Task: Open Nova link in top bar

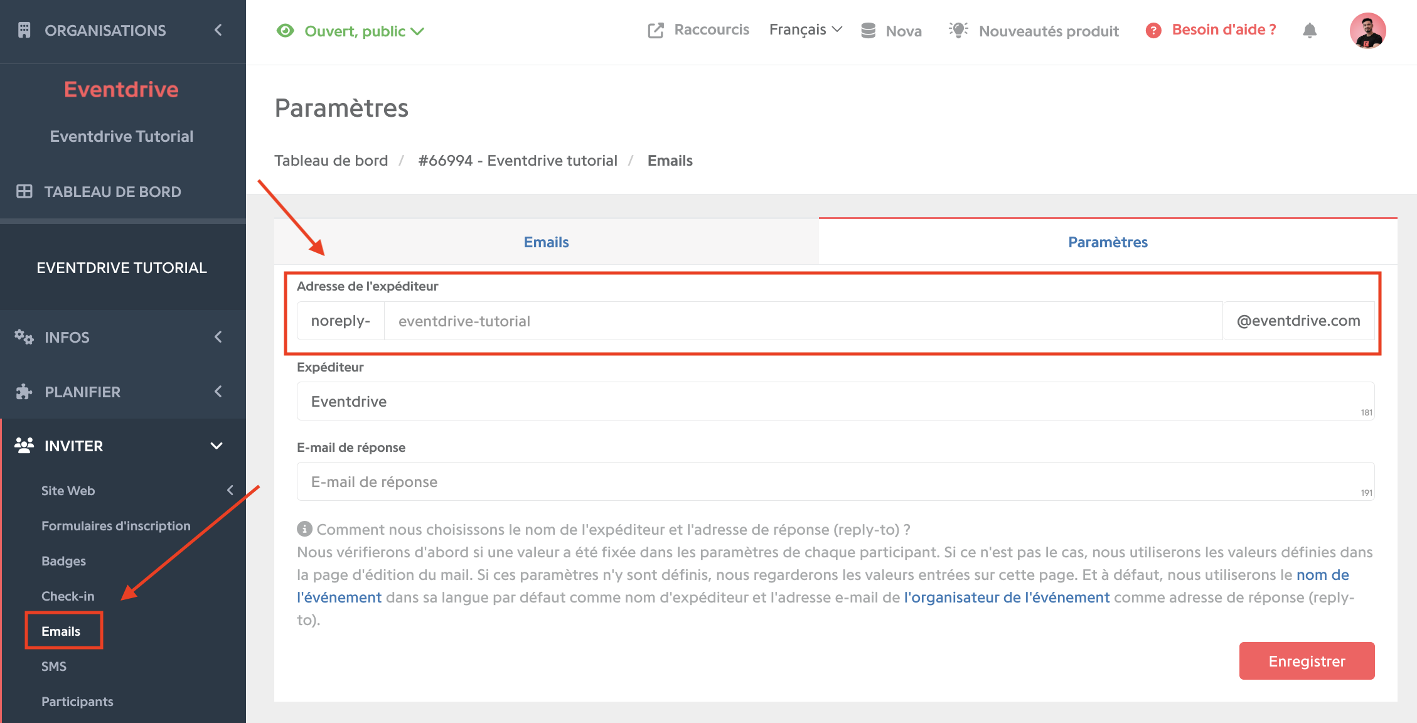Action: (x=904, y=31)
